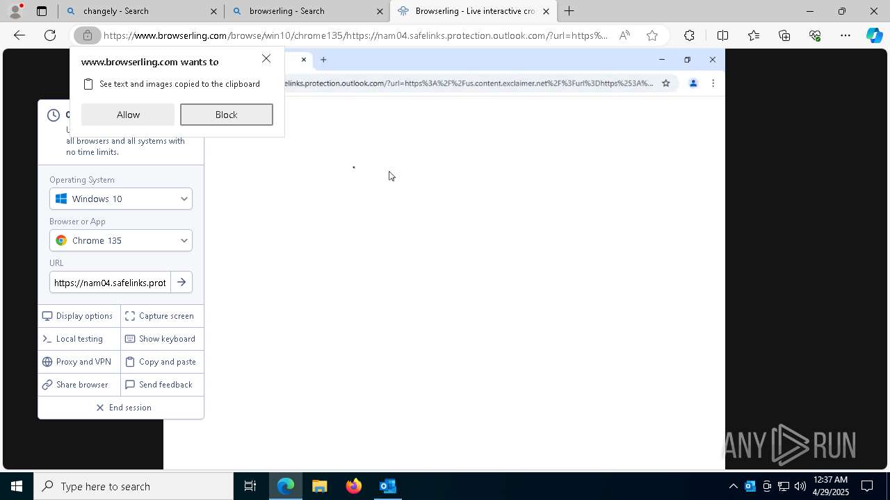Open volume control in system tray
This screenshot has width=890, height=500.
[x=800, y=486]
